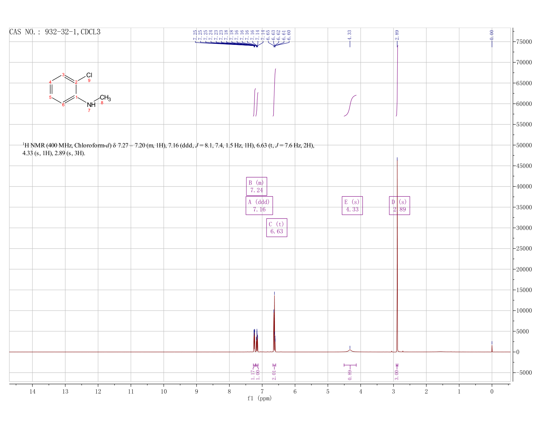Click the 0.89 integral value below axis

coord(350,375)
